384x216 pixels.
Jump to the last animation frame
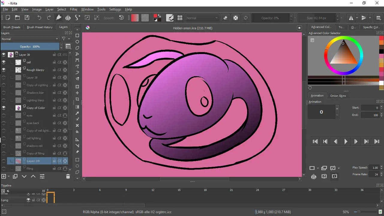click(x=376, y=142)
